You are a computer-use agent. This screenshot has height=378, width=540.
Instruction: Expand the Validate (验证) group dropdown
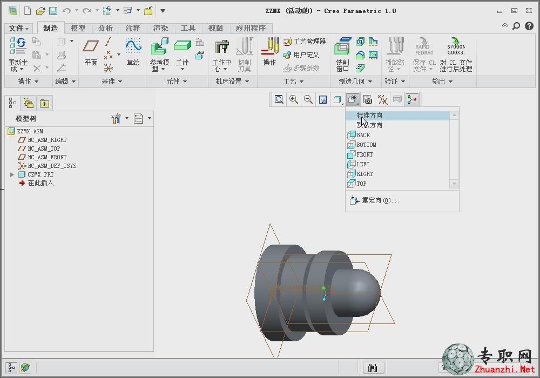395,82
